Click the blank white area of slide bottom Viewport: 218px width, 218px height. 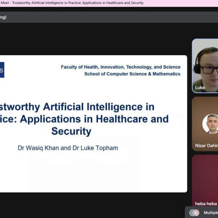[x=91, y=174]
